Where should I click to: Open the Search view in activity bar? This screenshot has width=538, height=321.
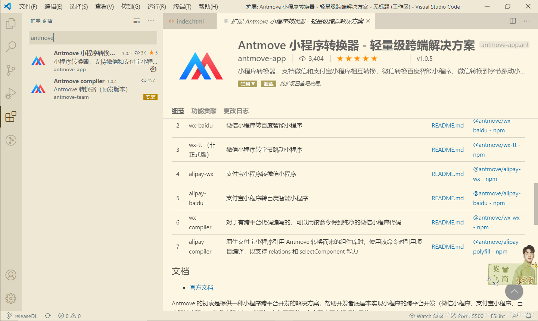(x=11, y=47)
